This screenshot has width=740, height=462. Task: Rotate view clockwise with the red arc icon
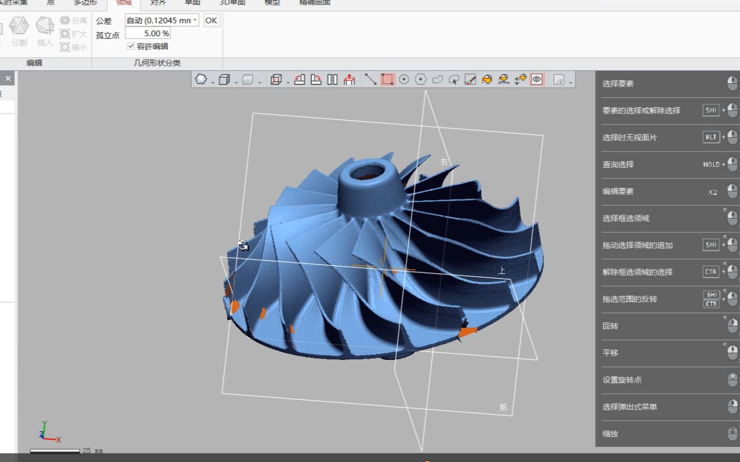(x=316, y=80)
